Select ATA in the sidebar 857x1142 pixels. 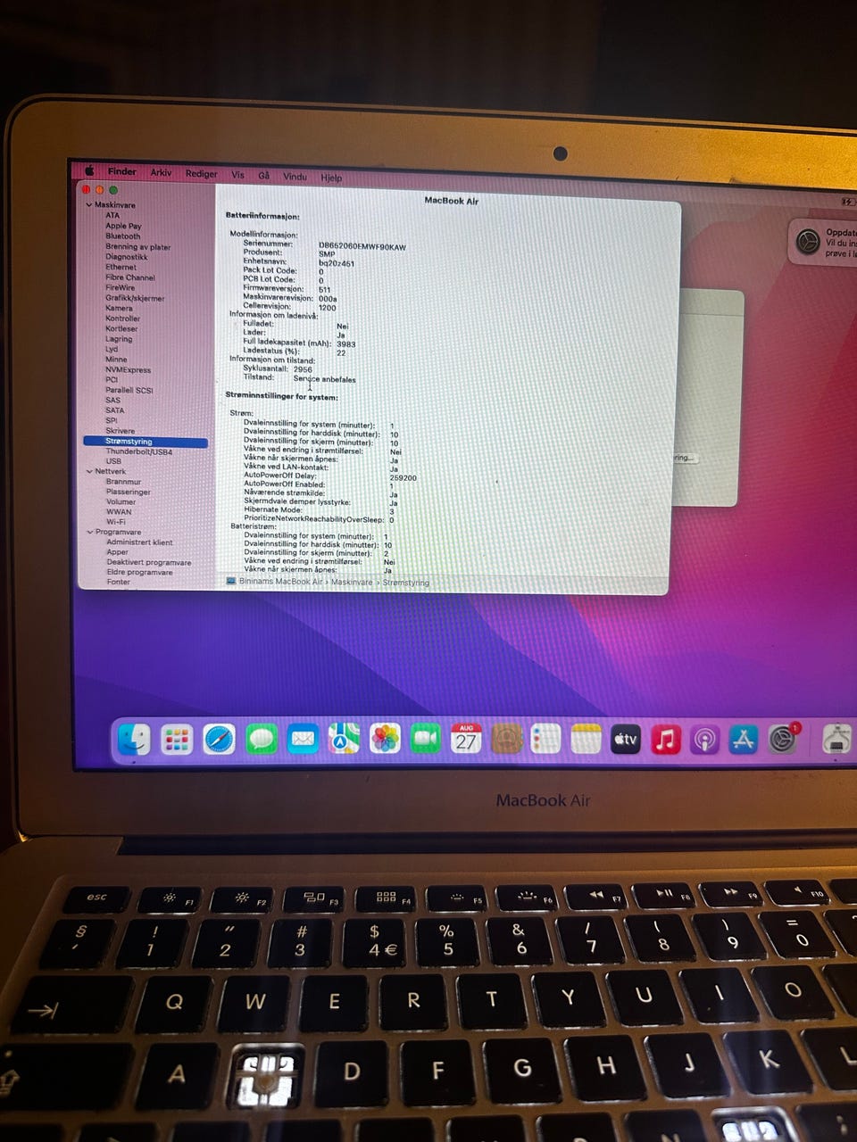pyautogui.click(x=112, y=215)
